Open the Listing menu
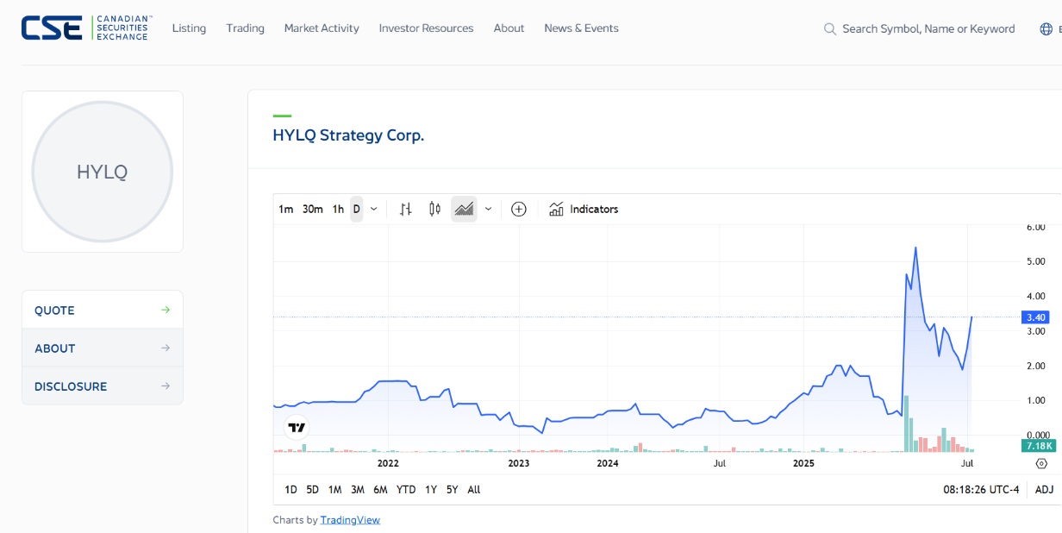The width and height of the screenshot is (1062, 533). [189, 28]
